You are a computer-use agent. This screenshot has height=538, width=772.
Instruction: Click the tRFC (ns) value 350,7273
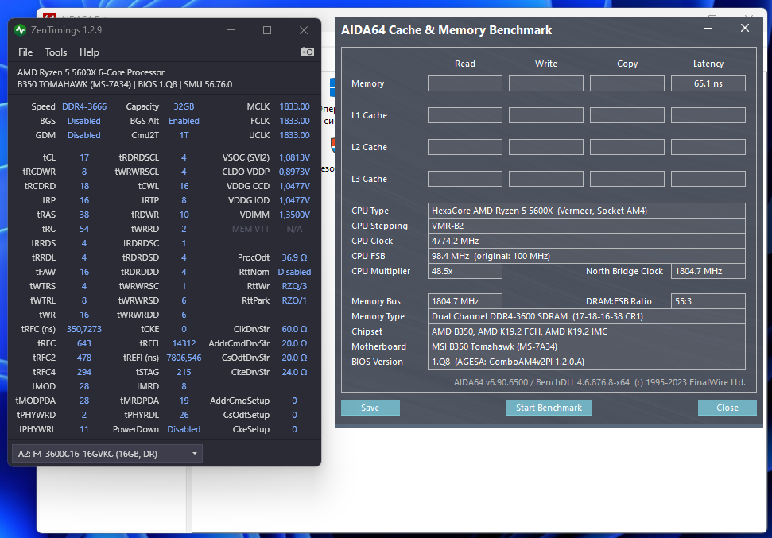[x=84, y=329]
